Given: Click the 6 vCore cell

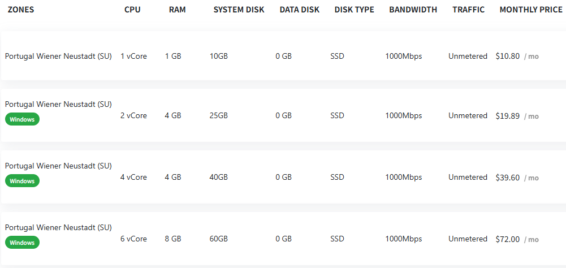Looking at the screenshot, I should (x=133, y=239).
